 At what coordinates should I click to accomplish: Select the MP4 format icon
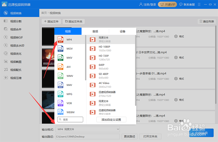pyautogui.click(x=60, y=40)
